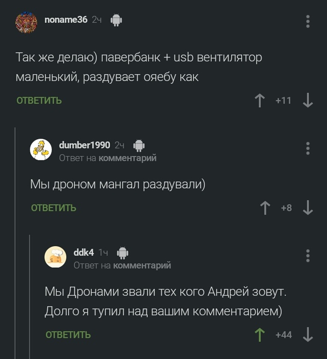Reply to ddk4's comment
327x359 pixels.
click(68, 335)
